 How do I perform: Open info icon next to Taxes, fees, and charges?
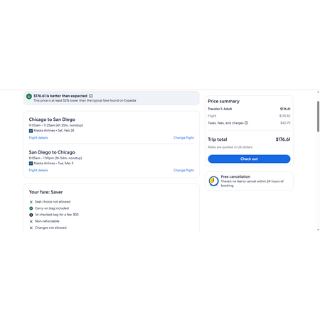pos(246,123)
